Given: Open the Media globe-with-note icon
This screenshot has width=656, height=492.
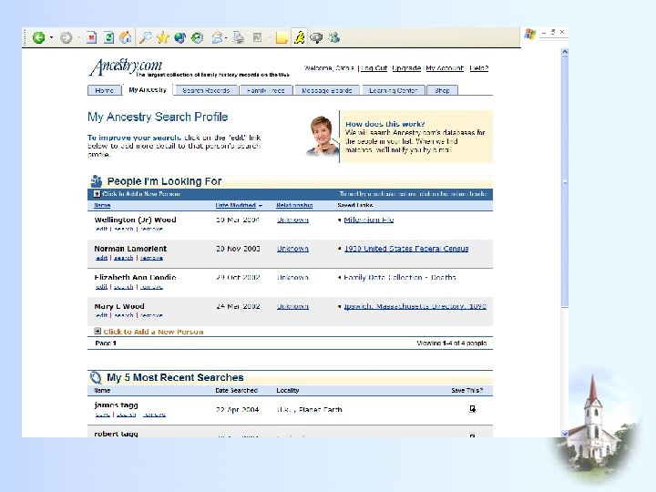Looking at the screenshot, I should [179, 37].
